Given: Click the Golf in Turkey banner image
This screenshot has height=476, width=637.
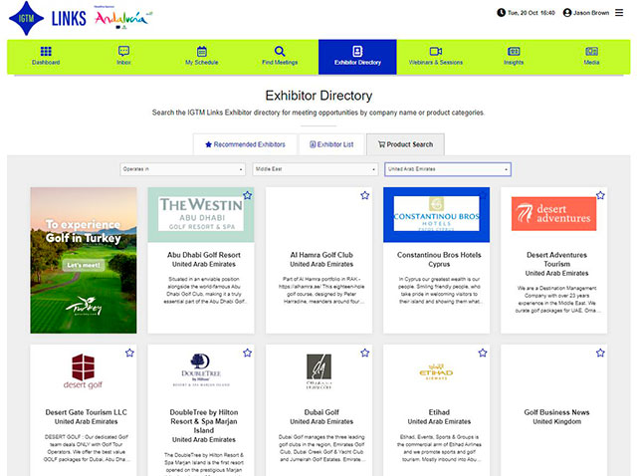Looking at the screenshot, I should (x=84, y=260).
